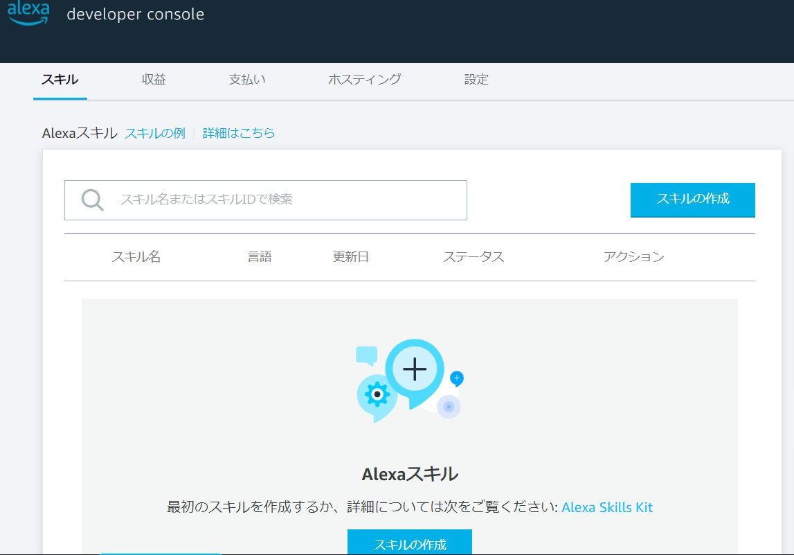The width and height of the screenshot is (794, 555).
Task: Click the search magnifier icon
Action: (92, 200)
